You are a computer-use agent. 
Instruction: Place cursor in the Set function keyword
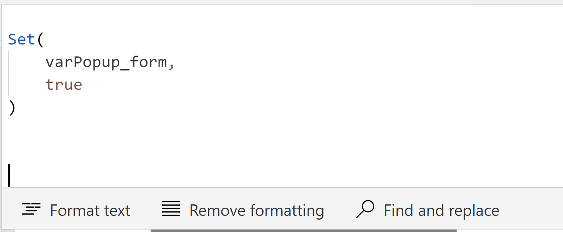(x=22, y=40)
